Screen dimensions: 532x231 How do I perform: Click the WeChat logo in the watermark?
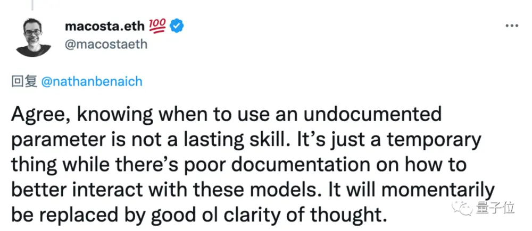(463, 207)
